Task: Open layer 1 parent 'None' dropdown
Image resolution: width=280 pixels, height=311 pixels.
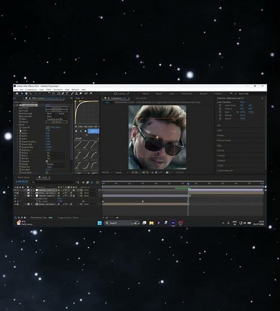Action: click(x=91, y=190)
